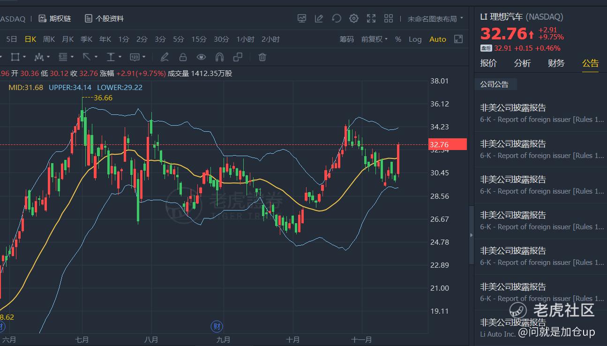The image size is (607, 346).
Task: Select 季K quarterly timeframe
Action: (87, 39)
